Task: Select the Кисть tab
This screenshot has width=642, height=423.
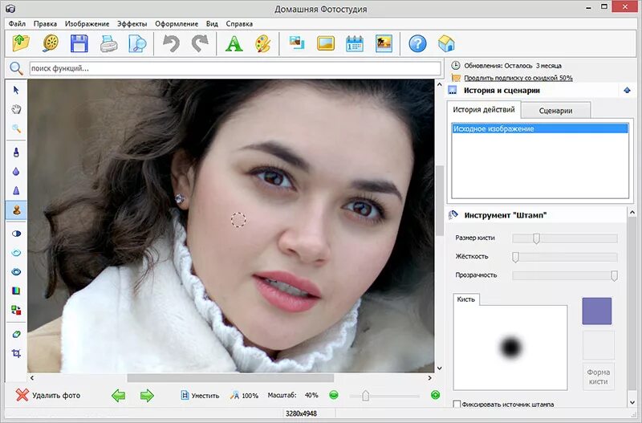Action: (466, 299)
